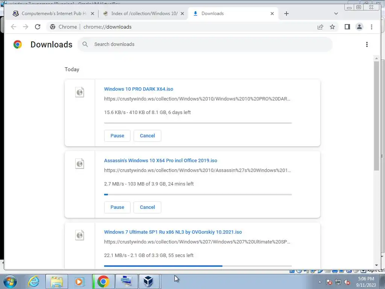Open the Chrome profile avatar
This screenshot has width=385, height=289.
click(x=359, y=27)
